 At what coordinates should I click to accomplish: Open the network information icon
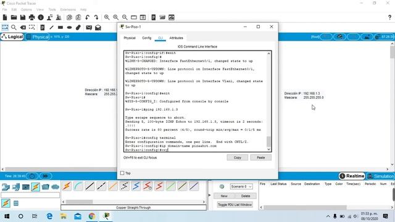click(x=41, y=17)
